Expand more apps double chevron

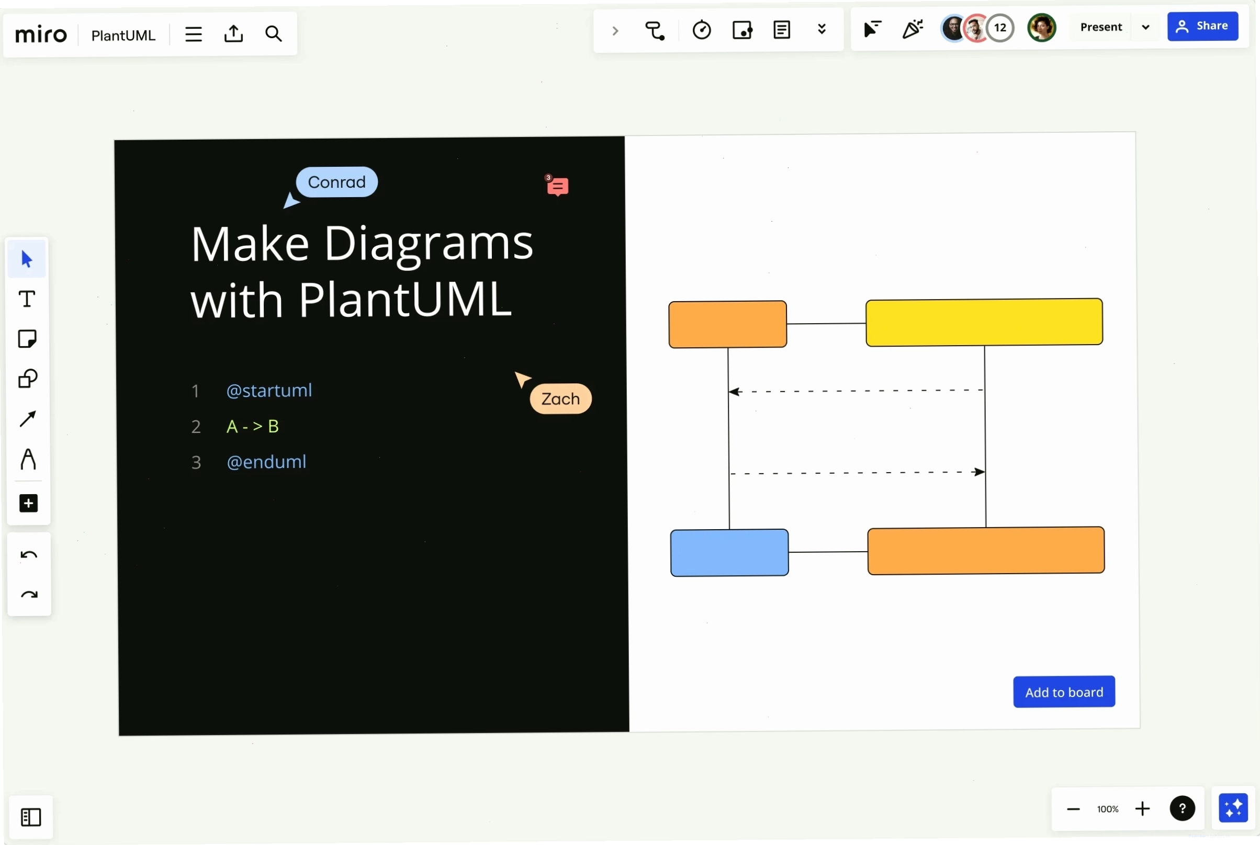(821, 29)
